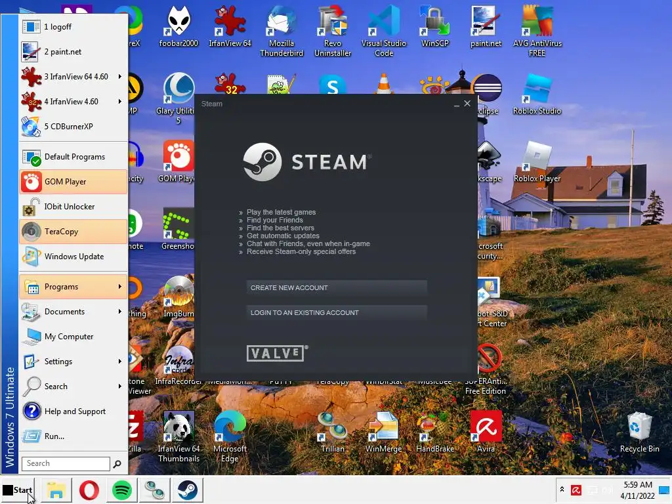Image resolution: width=672 pixels, height=504 pixels.
Task: Open Recycle Bin on desktop
Action: [639, 432]
